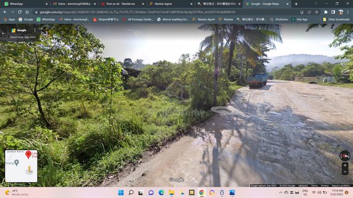353x198 pixels.
Task: Switch to the Post an ad Mudah.my tab
Action: [122, 4]
